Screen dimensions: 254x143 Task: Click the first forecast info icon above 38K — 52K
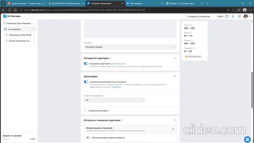pyautogui.click(x=190, y=25)
